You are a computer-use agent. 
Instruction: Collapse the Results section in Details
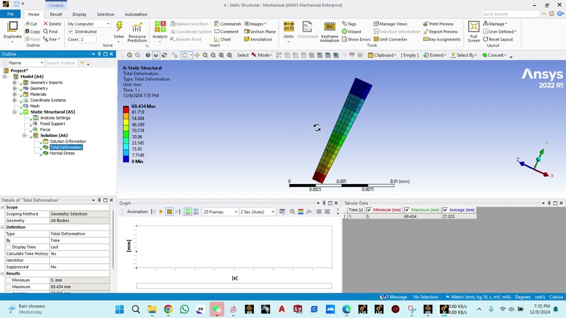click(3, 273)
